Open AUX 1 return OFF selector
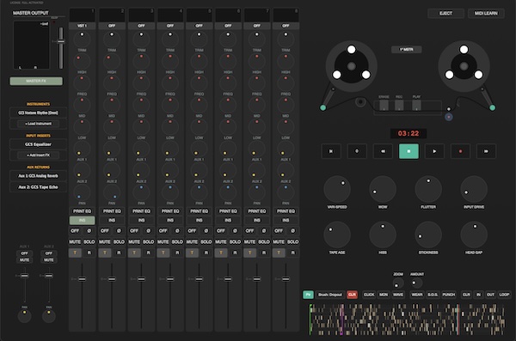Screen dimensions: 516x341 pos(24,253)
